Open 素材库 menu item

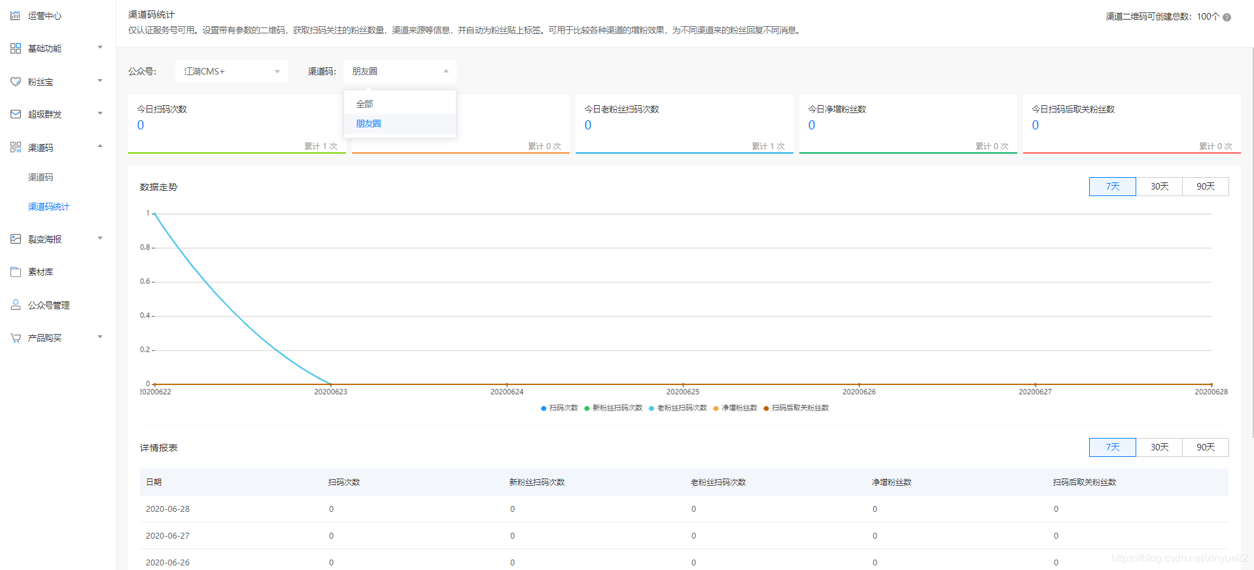(x=41, y=272)
